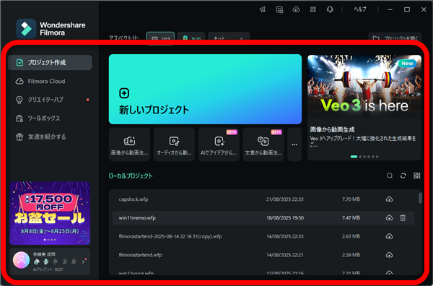Open the お盆セール promotion banner

click(50, 213)
